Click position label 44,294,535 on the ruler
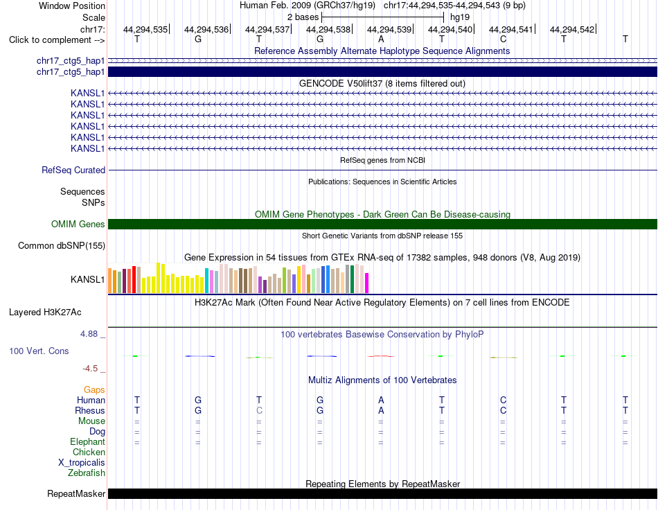The height and width of the screenshot is (510, 658). pyautogui.click(x=145, y=29)
